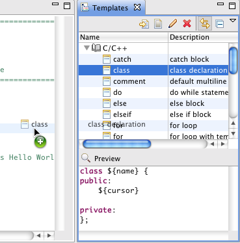Click 'Hello Worl' text in editor
This screenshot has width=240, height=243.
pyautogui.click(x=31, y=157)
